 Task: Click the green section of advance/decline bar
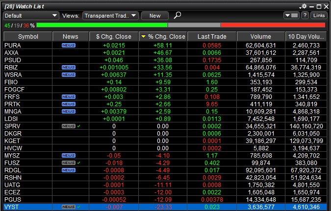[102, 25]
